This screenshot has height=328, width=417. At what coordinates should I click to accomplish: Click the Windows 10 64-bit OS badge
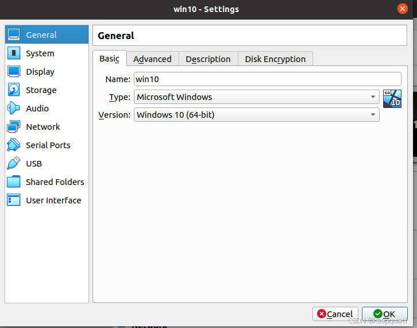coord(392,98)
